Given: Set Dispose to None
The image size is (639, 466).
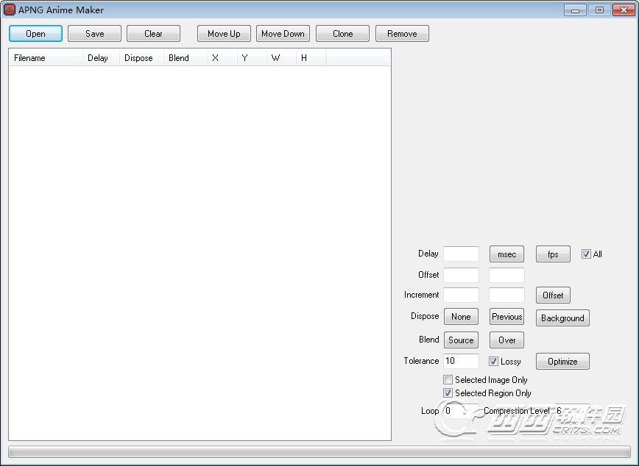Looking at the screenshot, I should coord(461,317).
